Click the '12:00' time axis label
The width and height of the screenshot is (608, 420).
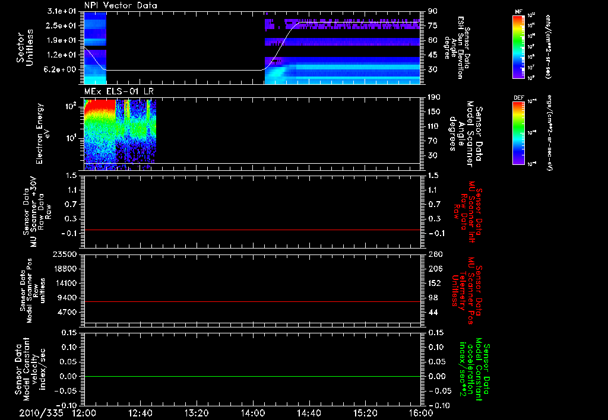tap(84, 413)
